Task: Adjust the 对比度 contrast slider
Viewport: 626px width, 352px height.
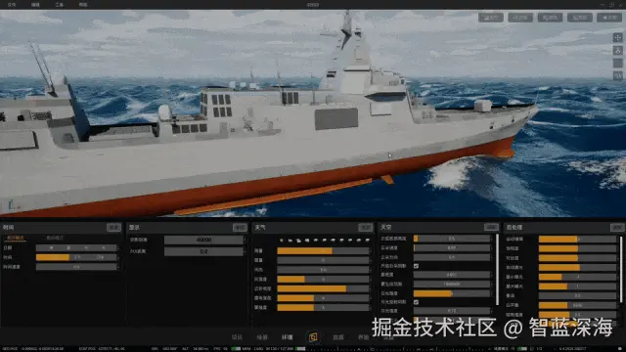Action: click(x=577, y=258)
